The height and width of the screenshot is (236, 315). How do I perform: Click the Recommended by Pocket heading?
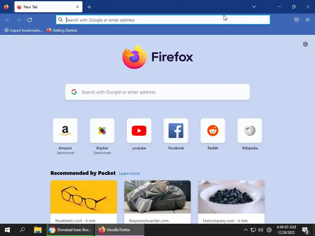(x=83, y=173)
